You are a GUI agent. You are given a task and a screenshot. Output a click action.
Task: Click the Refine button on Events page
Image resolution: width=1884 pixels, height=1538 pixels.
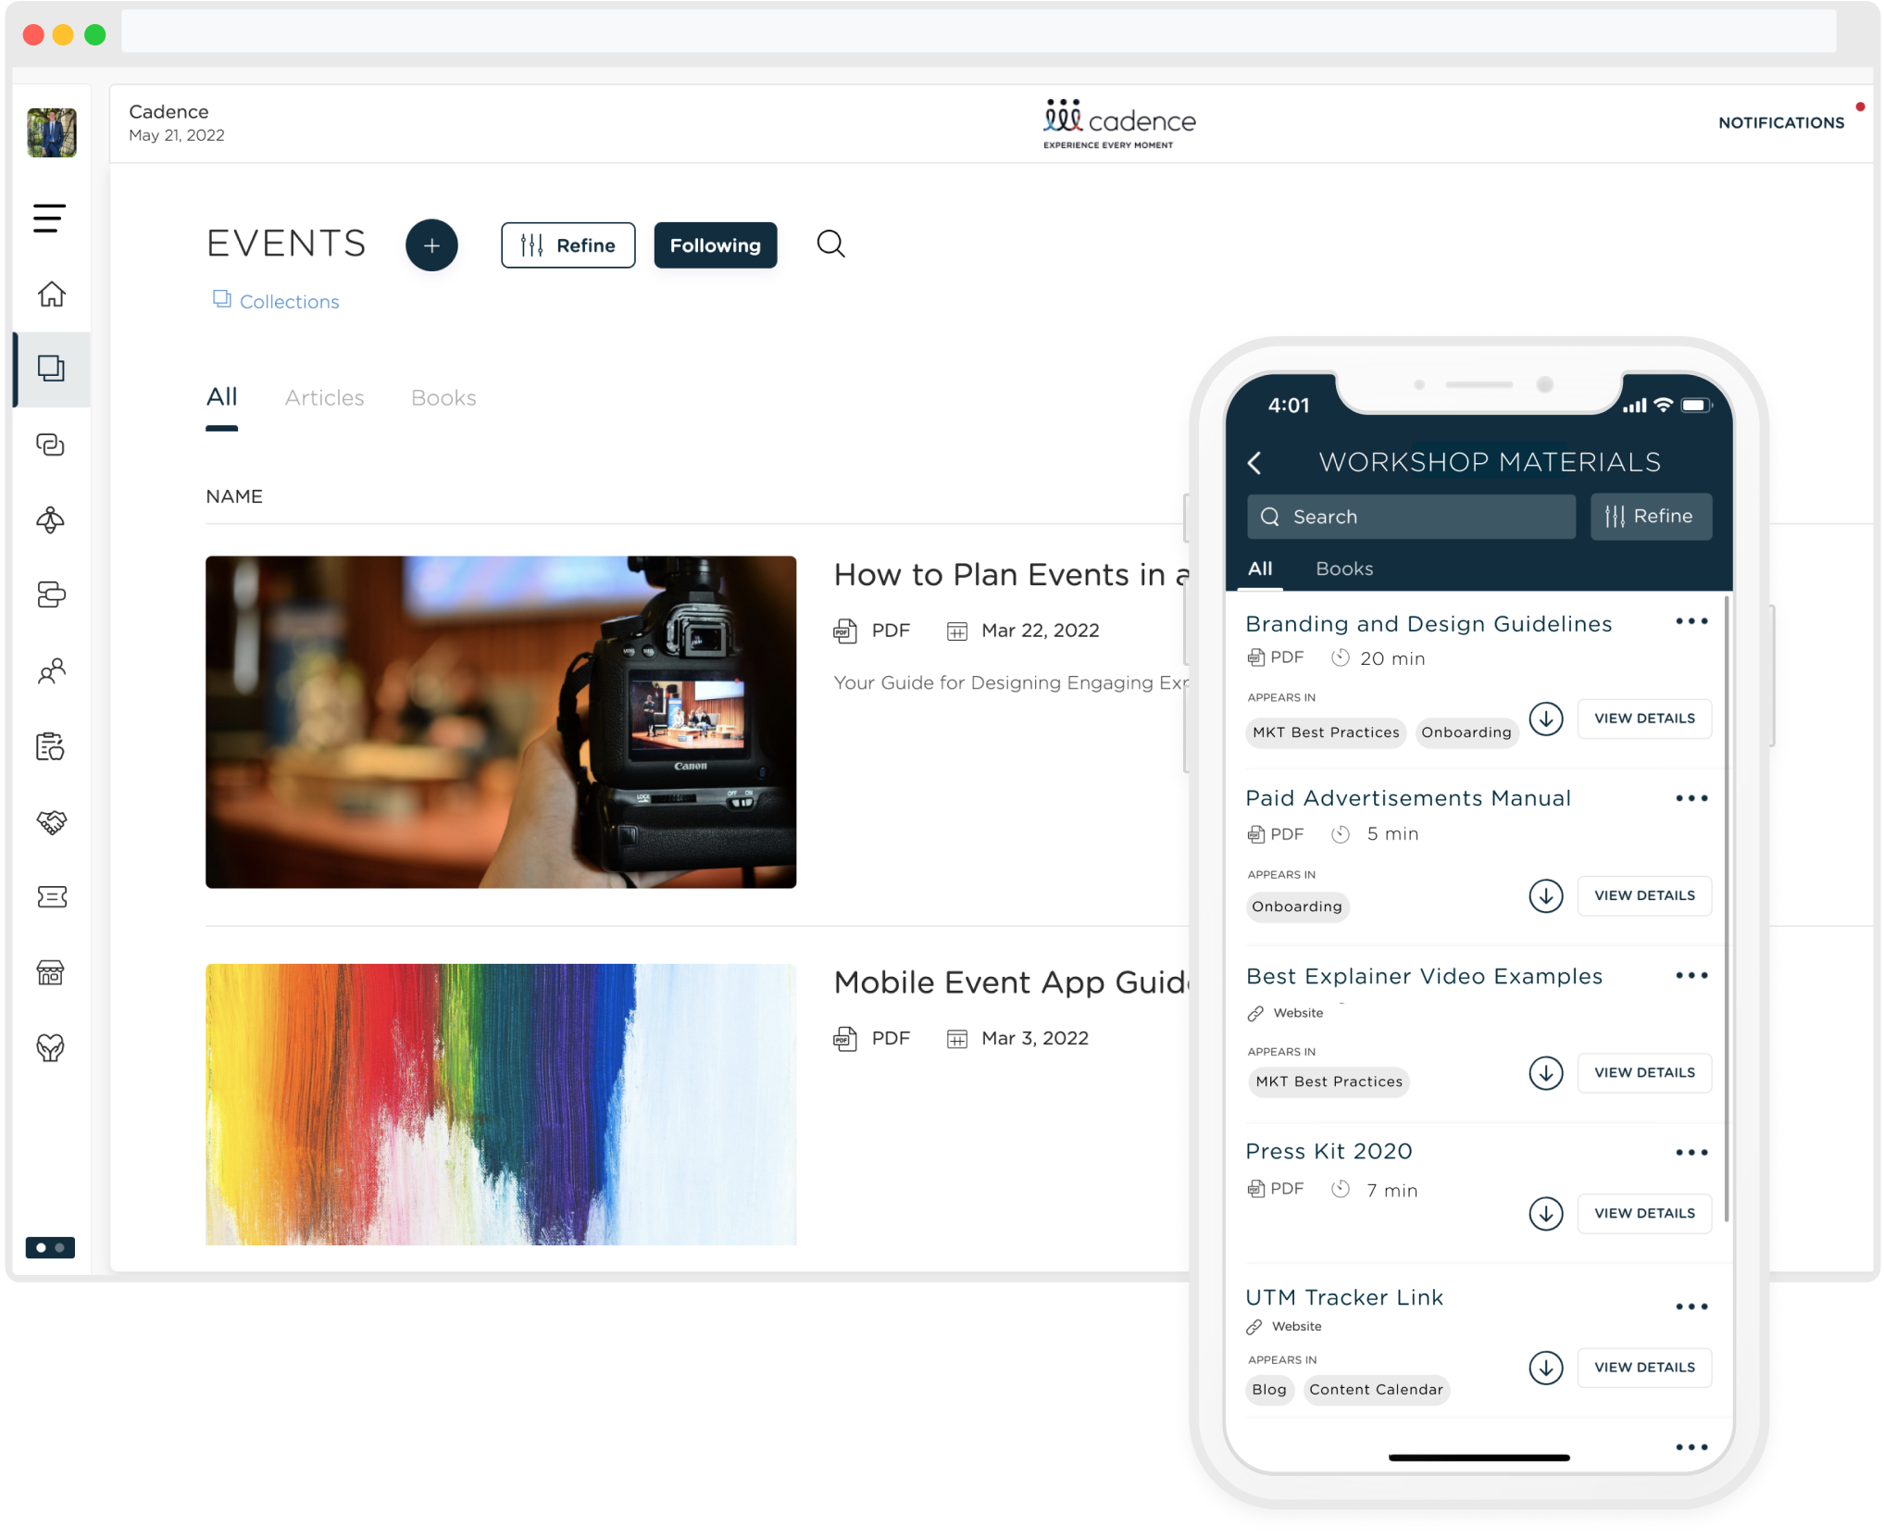click(567, 244)
